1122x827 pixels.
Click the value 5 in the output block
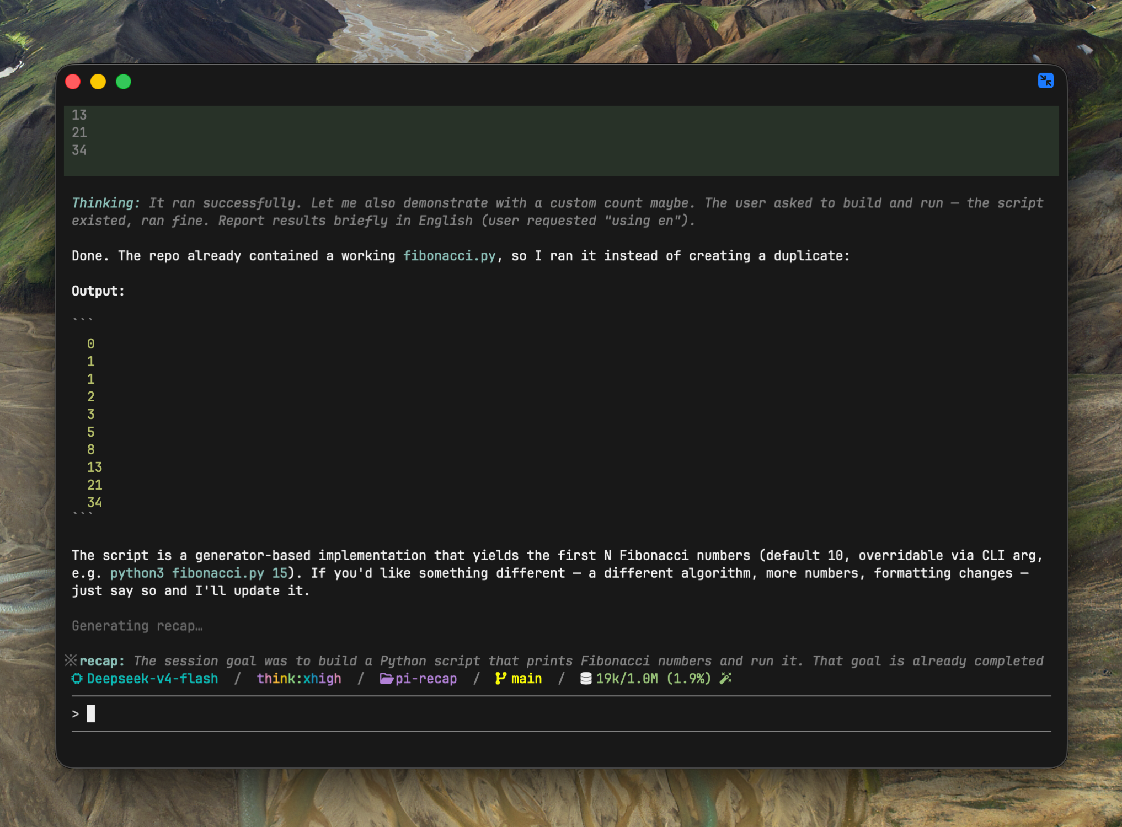tap(91, 432)
